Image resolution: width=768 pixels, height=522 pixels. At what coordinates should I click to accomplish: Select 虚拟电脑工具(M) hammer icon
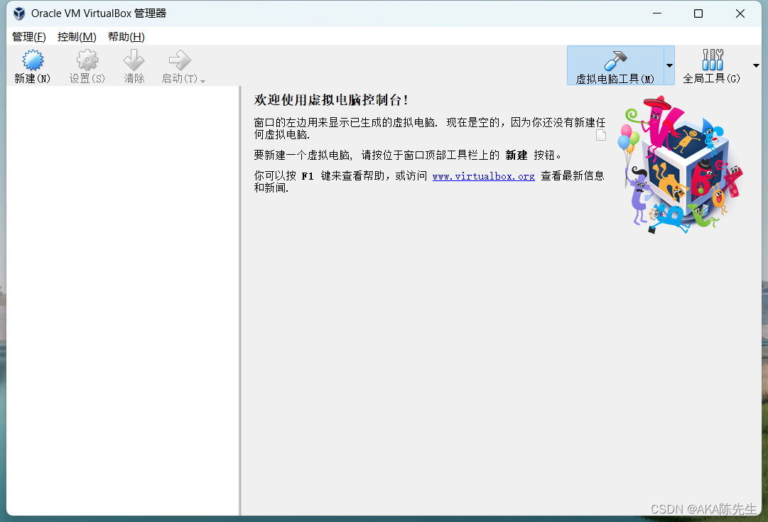[x=615, y=60]
